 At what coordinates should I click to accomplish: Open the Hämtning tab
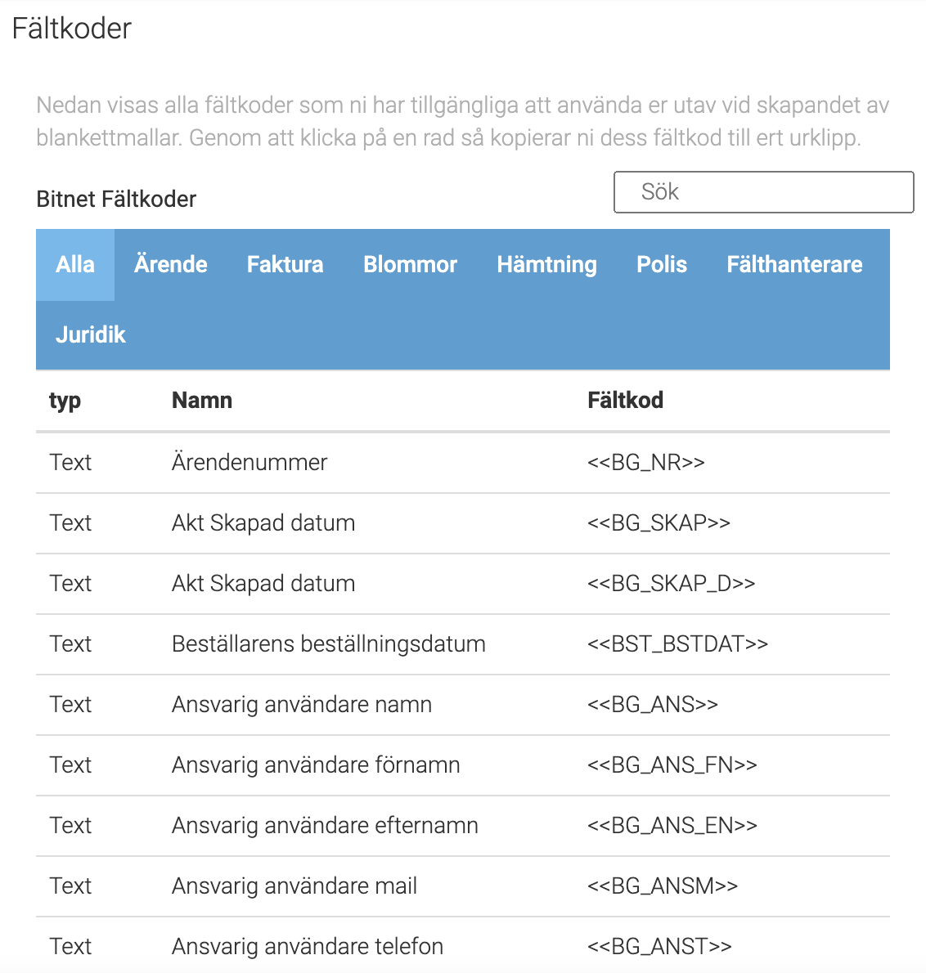click(546, 265)
